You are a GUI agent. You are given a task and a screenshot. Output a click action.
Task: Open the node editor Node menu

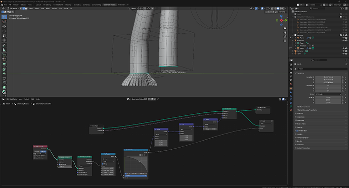[x=37, y=99]
